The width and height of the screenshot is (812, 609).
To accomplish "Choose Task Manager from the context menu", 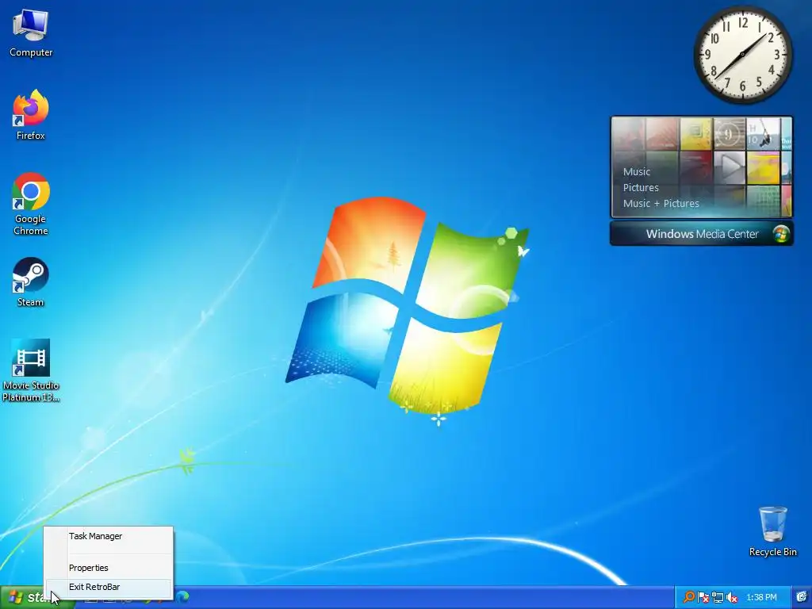I will tap(108, 536).
